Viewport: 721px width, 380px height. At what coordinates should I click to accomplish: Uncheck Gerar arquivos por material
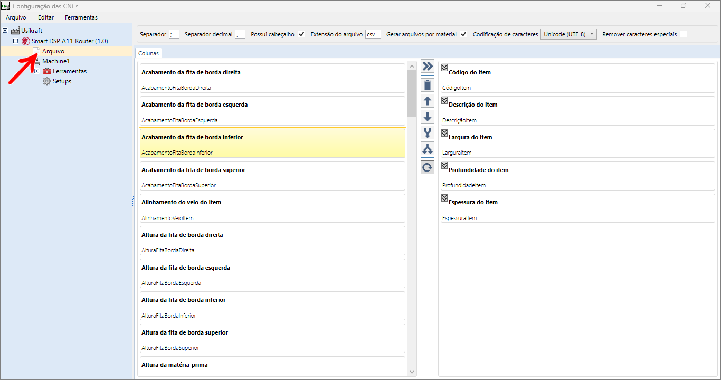(x=463, y=34)
